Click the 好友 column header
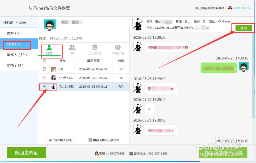 coord(62,61)
